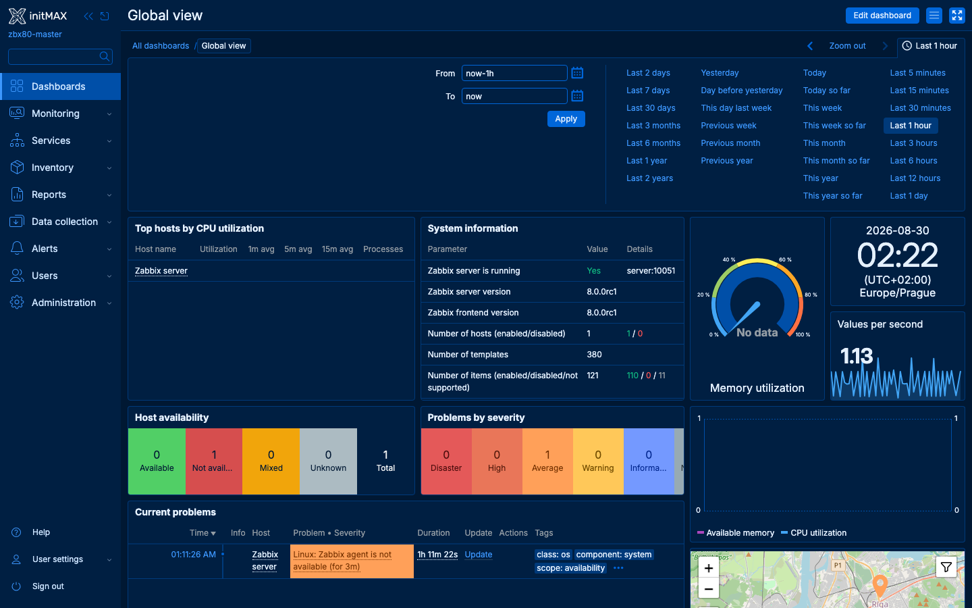Expand the Inventory menu chevron
Viewport: 972px width, 608px height.
click(x=109, y=168)
